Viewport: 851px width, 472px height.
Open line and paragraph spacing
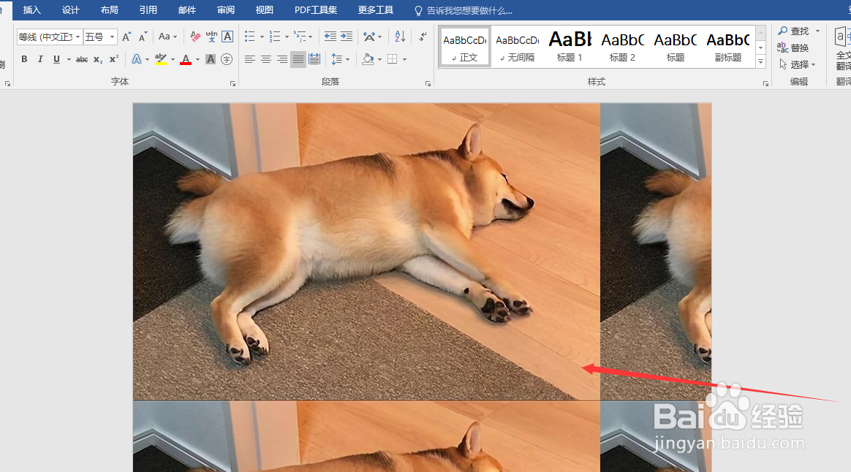(x=337, y=59)
